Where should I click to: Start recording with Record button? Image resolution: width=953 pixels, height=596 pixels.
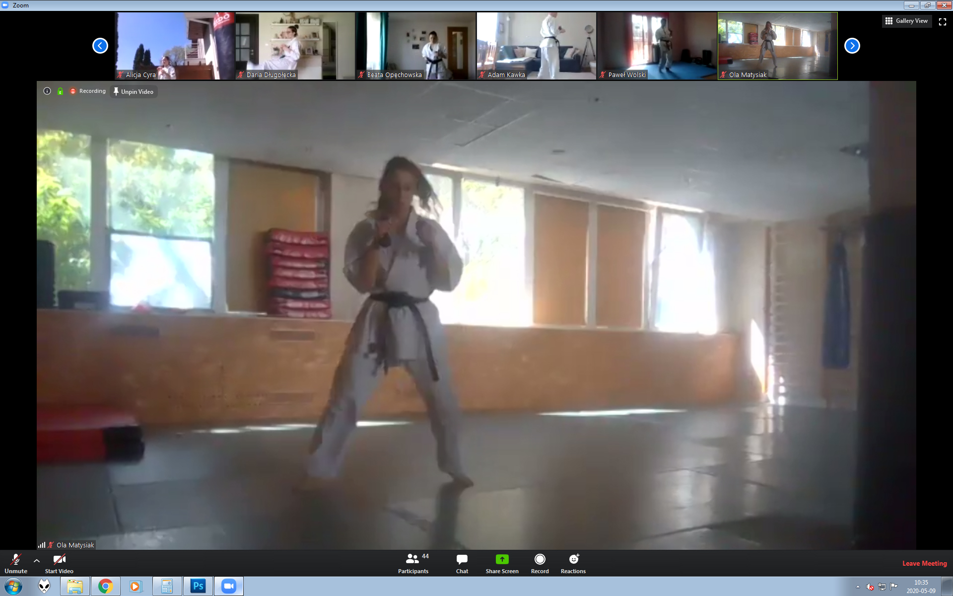pos(540,564)
